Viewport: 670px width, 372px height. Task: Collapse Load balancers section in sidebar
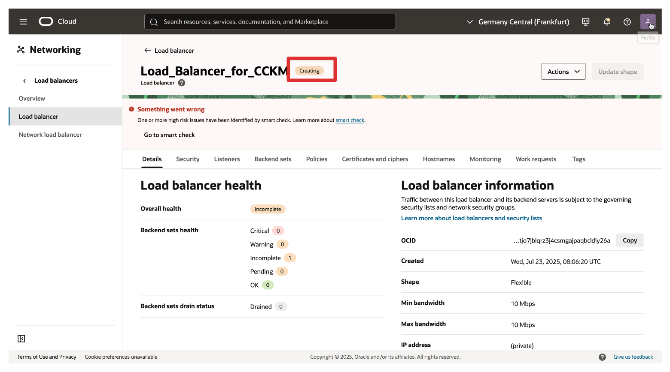(24, 81)
